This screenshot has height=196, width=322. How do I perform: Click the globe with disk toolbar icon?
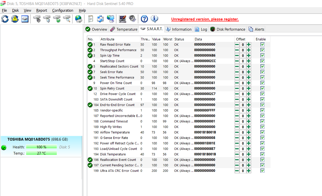click(79, 19)
